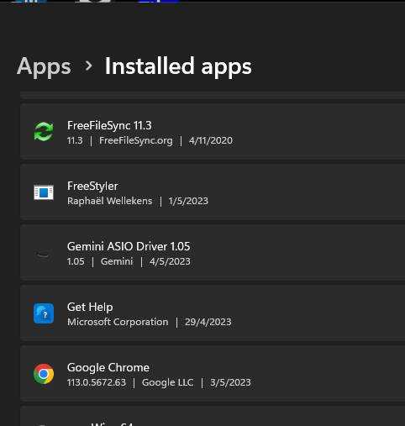Go back to the Apps breadcrumb

44,66
